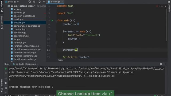Viewport: 171px width, 96px height.
Task: Select the closure.go editor tab
Action: (x=55, y=2)
